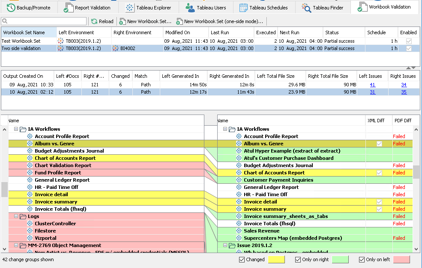Screen dimensions: 422x268
Task: Click the Reload button
Action: point(102,21)
